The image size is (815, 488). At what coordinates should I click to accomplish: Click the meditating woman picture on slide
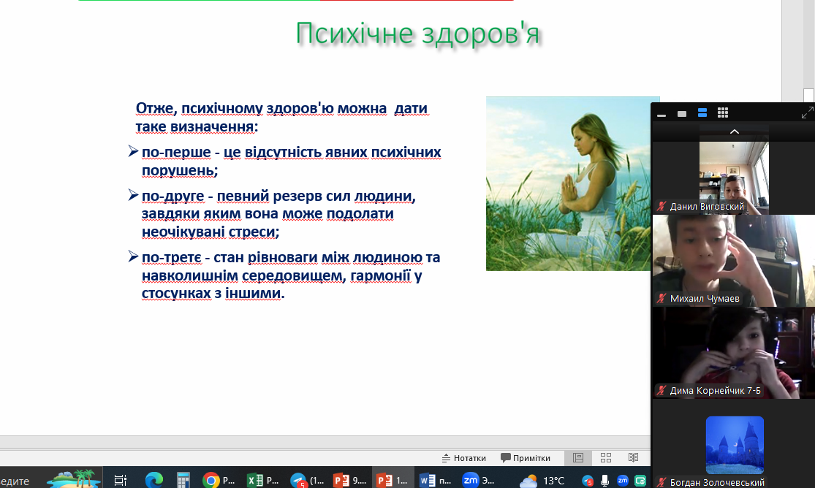coord(568,183)
